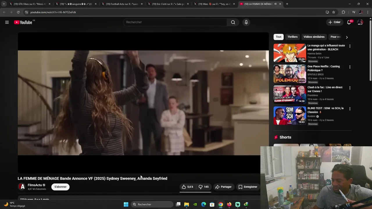Open the FilmsActu channel avatar
Image resolution: width=372 pixels, height=209 pixels.
pyautogui.click(x=22, y=187)
